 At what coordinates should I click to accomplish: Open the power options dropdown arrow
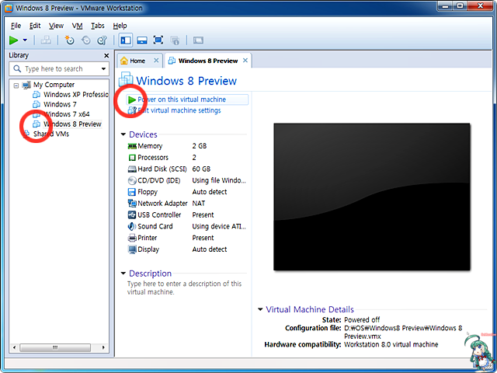pyautogui.click(x=25, y=40)
